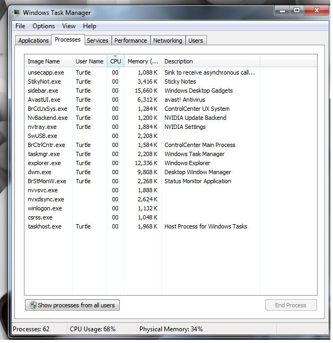
Task: Click Show processes from all users button
Action: [x=72, y=305]
